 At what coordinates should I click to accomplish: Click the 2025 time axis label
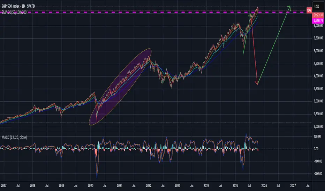pyautogui.click(x=235, y=186)
